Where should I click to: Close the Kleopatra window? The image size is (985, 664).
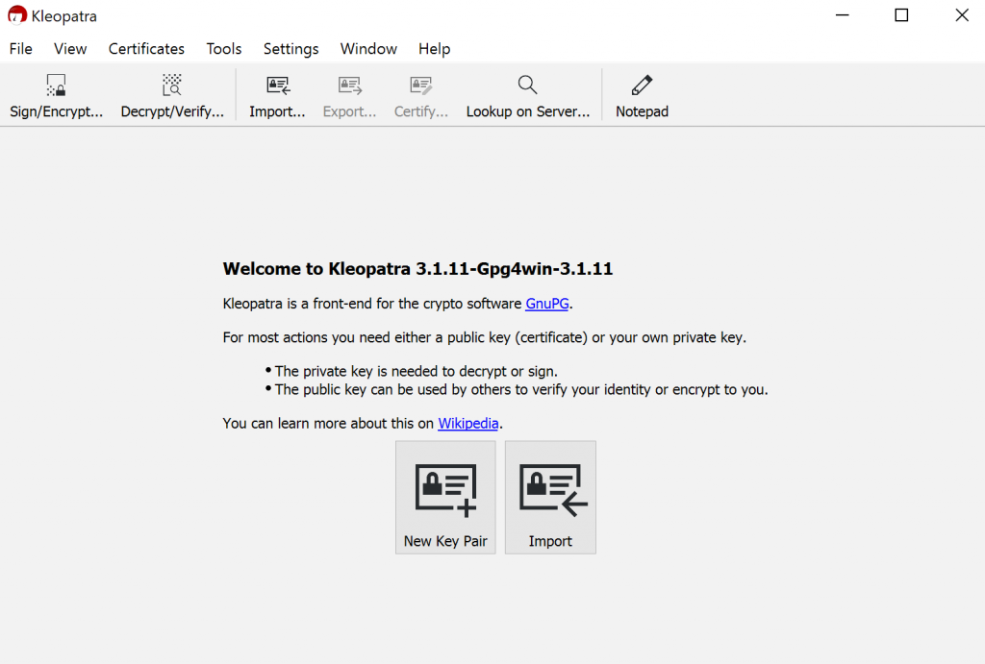pyautogui.click(x=962, y=15)
